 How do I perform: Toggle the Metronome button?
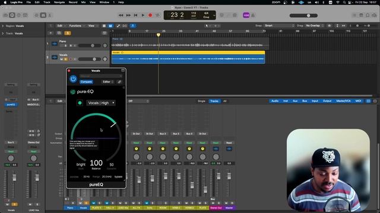coord(253,15)
